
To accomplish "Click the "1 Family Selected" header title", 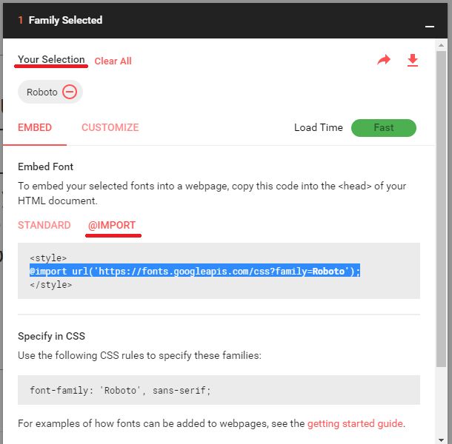I will (65, 20).
